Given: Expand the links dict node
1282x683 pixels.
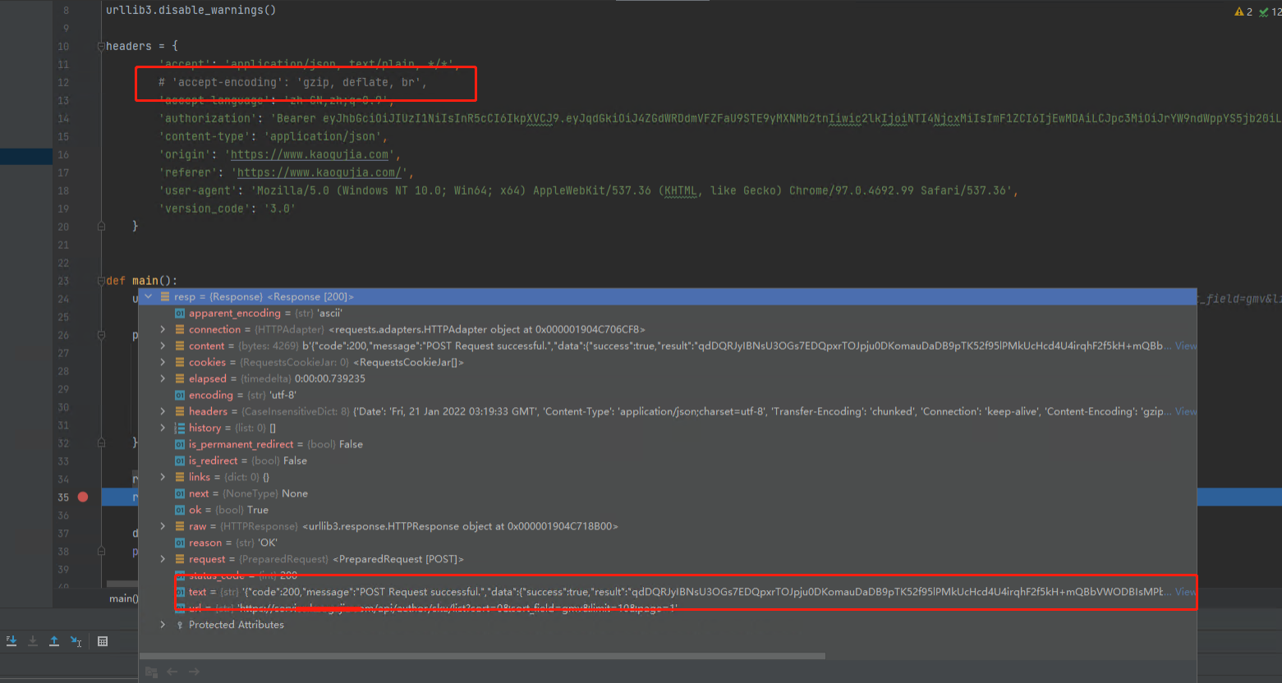Looking at the screenshot, I should tap(163, 477).
